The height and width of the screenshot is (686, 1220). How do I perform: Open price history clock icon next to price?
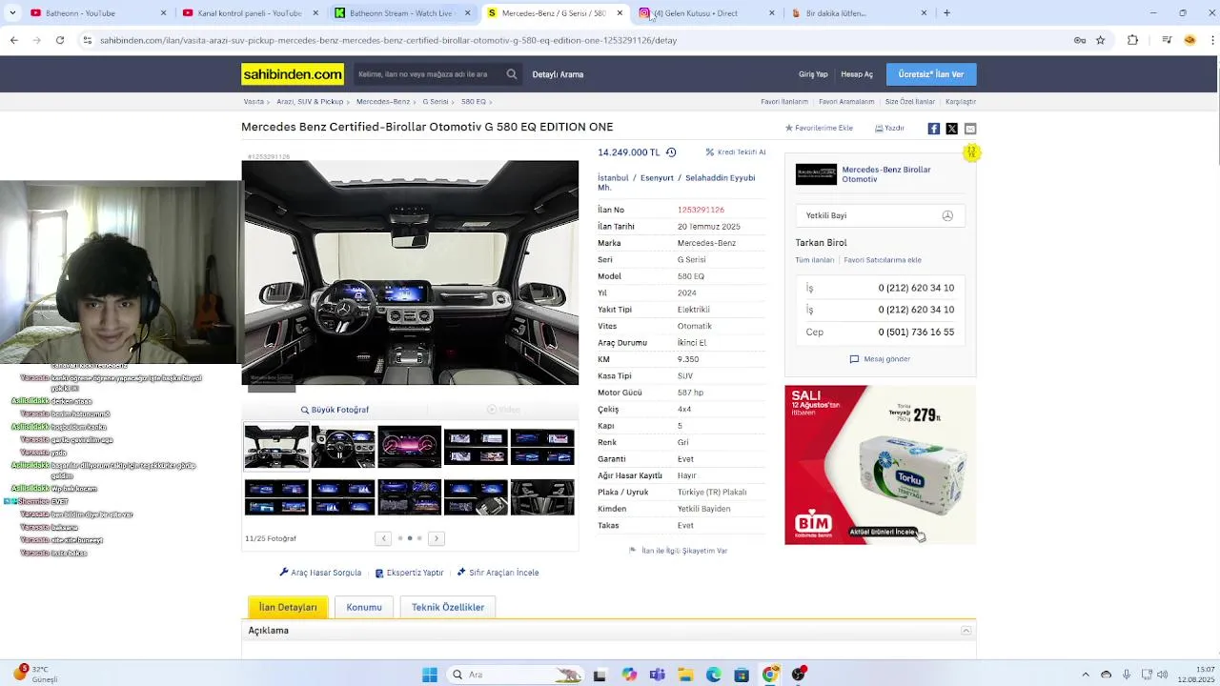tap(671, 152)
